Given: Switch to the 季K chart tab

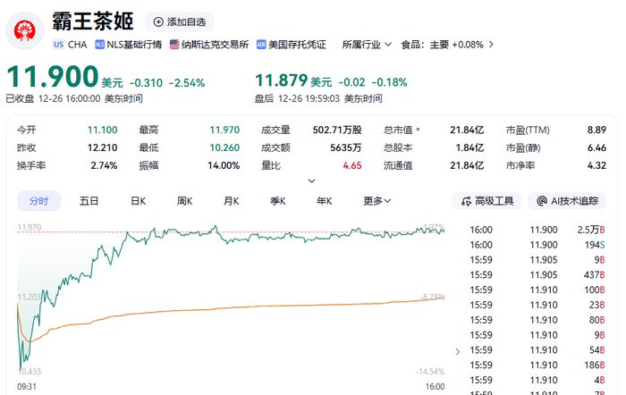Looking at the screenshot, I should pyautogui.click(x=278, y=201).
